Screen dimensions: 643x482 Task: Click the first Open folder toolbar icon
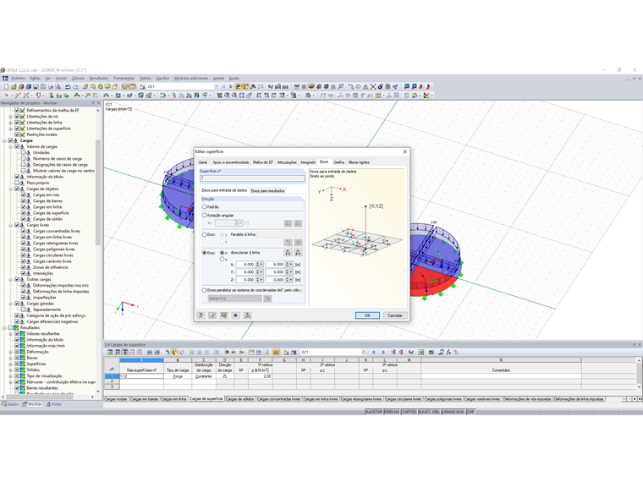tap(14, 86)
